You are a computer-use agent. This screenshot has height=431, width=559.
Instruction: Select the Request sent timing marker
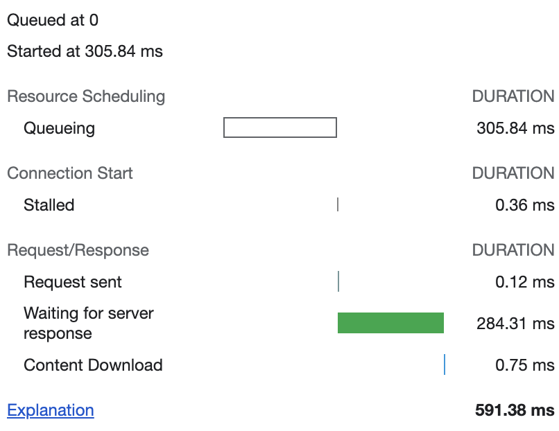pos(338,281)
